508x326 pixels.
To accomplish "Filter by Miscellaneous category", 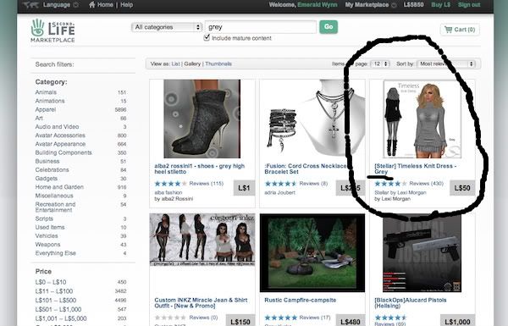I will click(54, 196).
